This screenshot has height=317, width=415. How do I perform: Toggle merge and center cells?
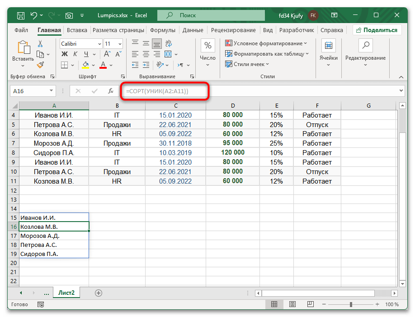tap(168, 54)
